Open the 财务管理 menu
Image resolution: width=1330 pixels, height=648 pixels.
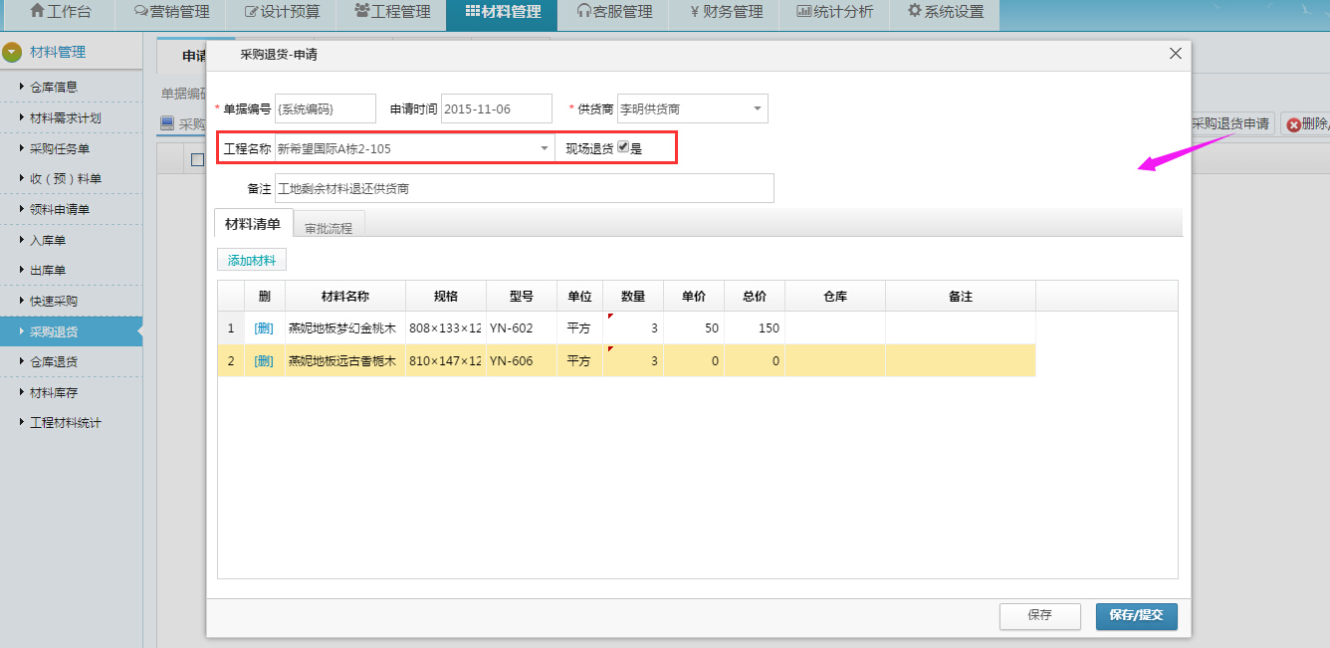click(x=726, y=12)
